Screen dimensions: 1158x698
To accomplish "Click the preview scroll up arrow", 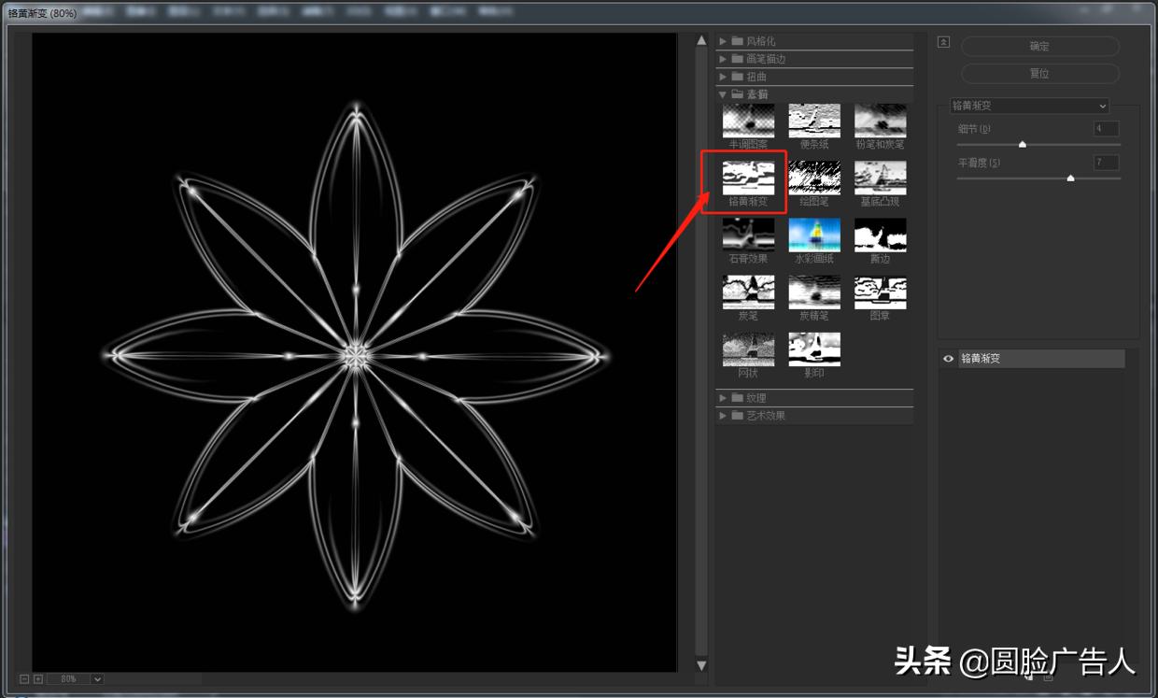I will pos(702,41).
